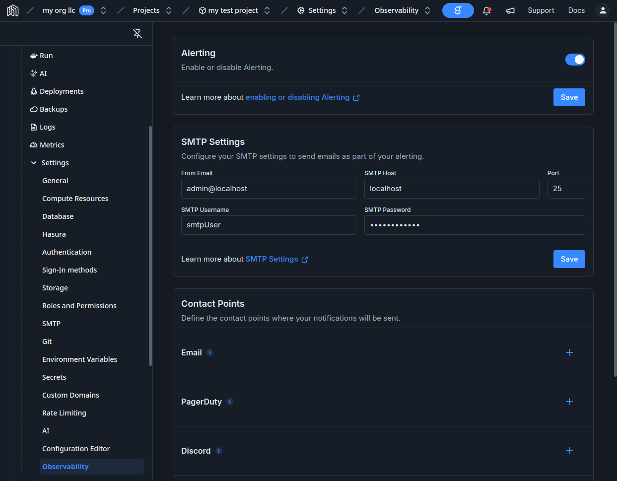Open the enabling or disabling Alerting link
Image resolution: width=617 pixels, height=481 pixels.
coord(298,97)
